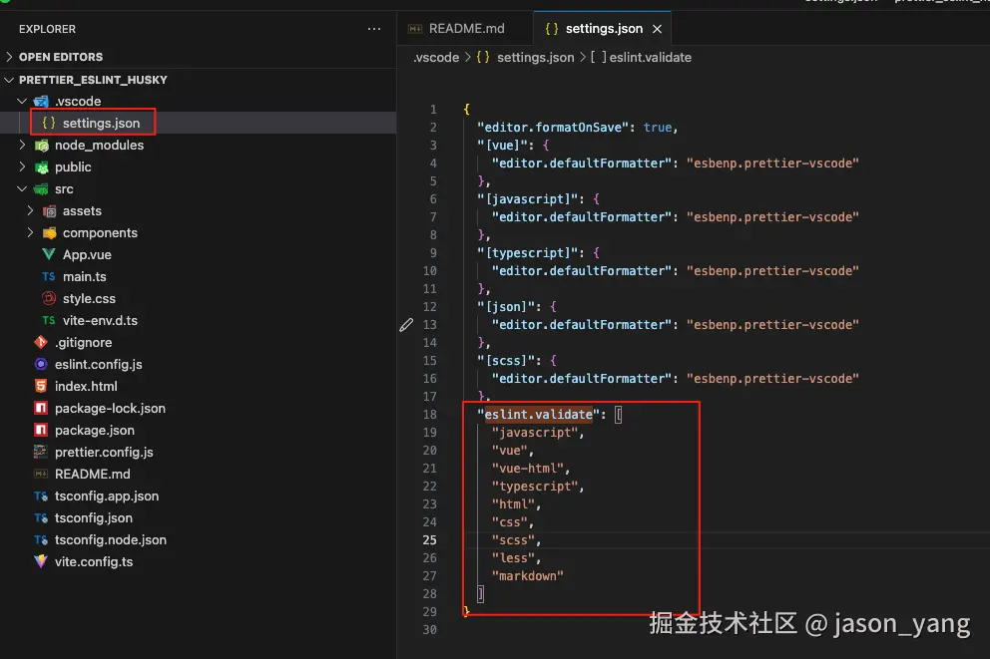Open eslint.config.js in the explorer

pos(99,364)
